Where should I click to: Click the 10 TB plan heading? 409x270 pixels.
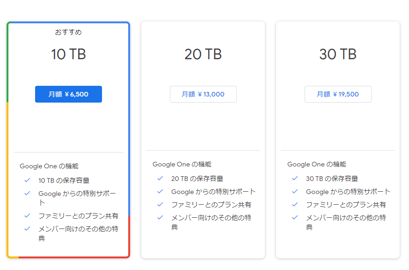point(68,54)
